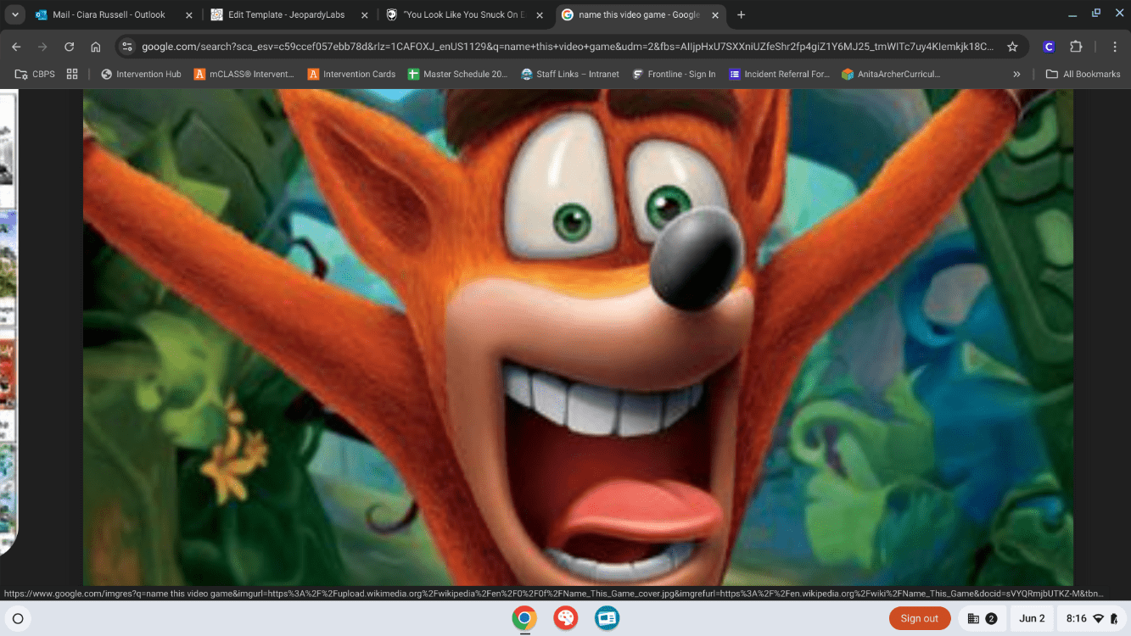Viewport: 1131px width, 636px height.
Task: Open the Incident Referral Form bookmark
Action: coord(779,74)
